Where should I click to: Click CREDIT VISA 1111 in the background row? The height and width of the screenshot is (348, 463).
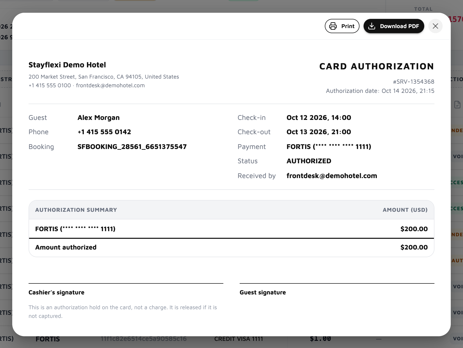point(239,339)
